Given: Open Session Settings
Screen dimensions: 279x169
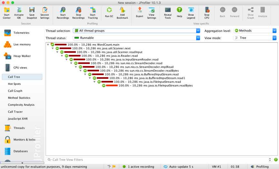Looking at the screenshot, I should 45,13.
